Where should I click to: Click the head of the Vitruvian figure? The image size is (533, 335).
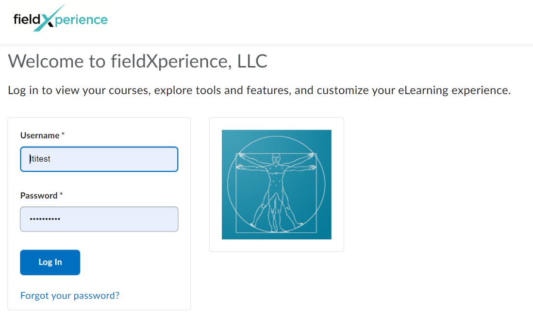pos(276,158)
